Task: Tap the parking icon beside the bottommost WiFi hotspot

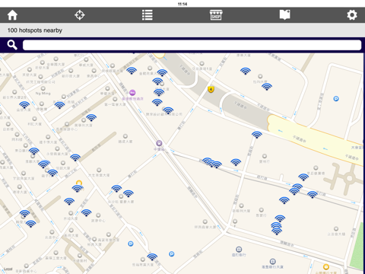Action: (172, 254)
